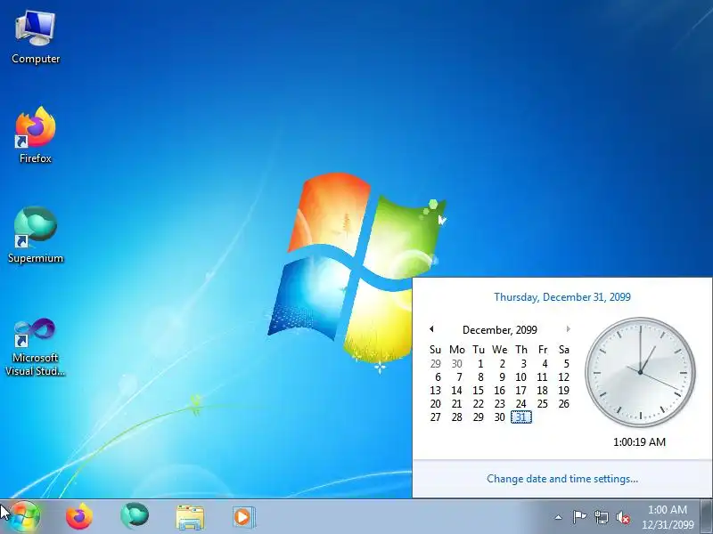The height and width of the screenshot is (534, 713).
Task: Select December 20 in the calendar
Action: [x=435, y=404]
